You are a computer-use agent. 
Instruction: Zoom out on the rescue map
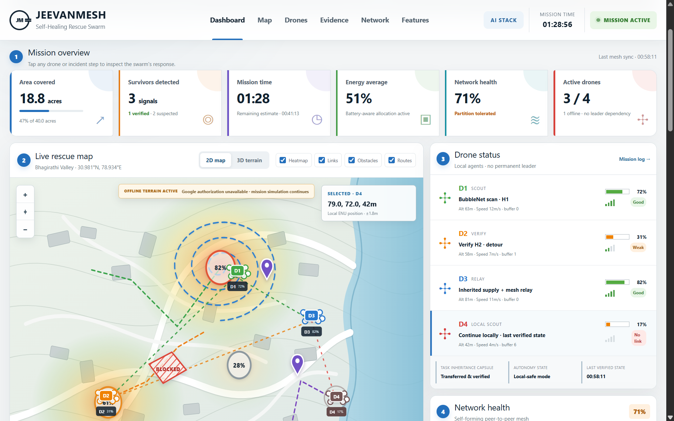[25, 229]
